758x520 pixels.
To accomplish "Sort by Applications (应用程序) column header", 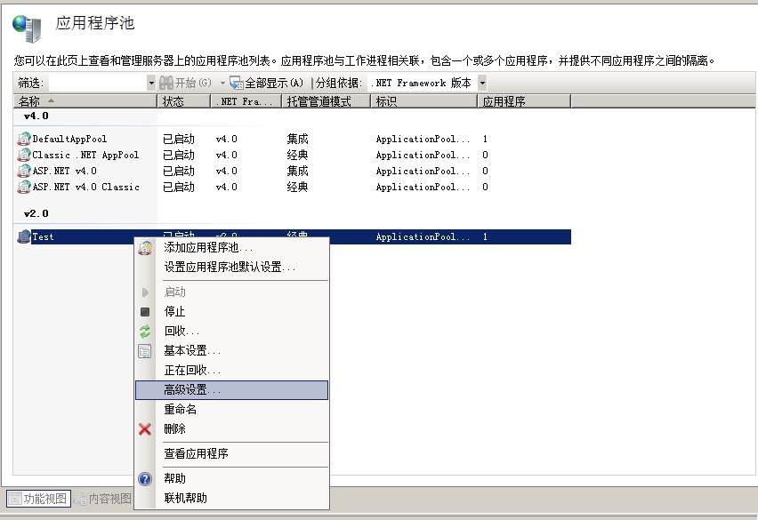I will (524, 101).
